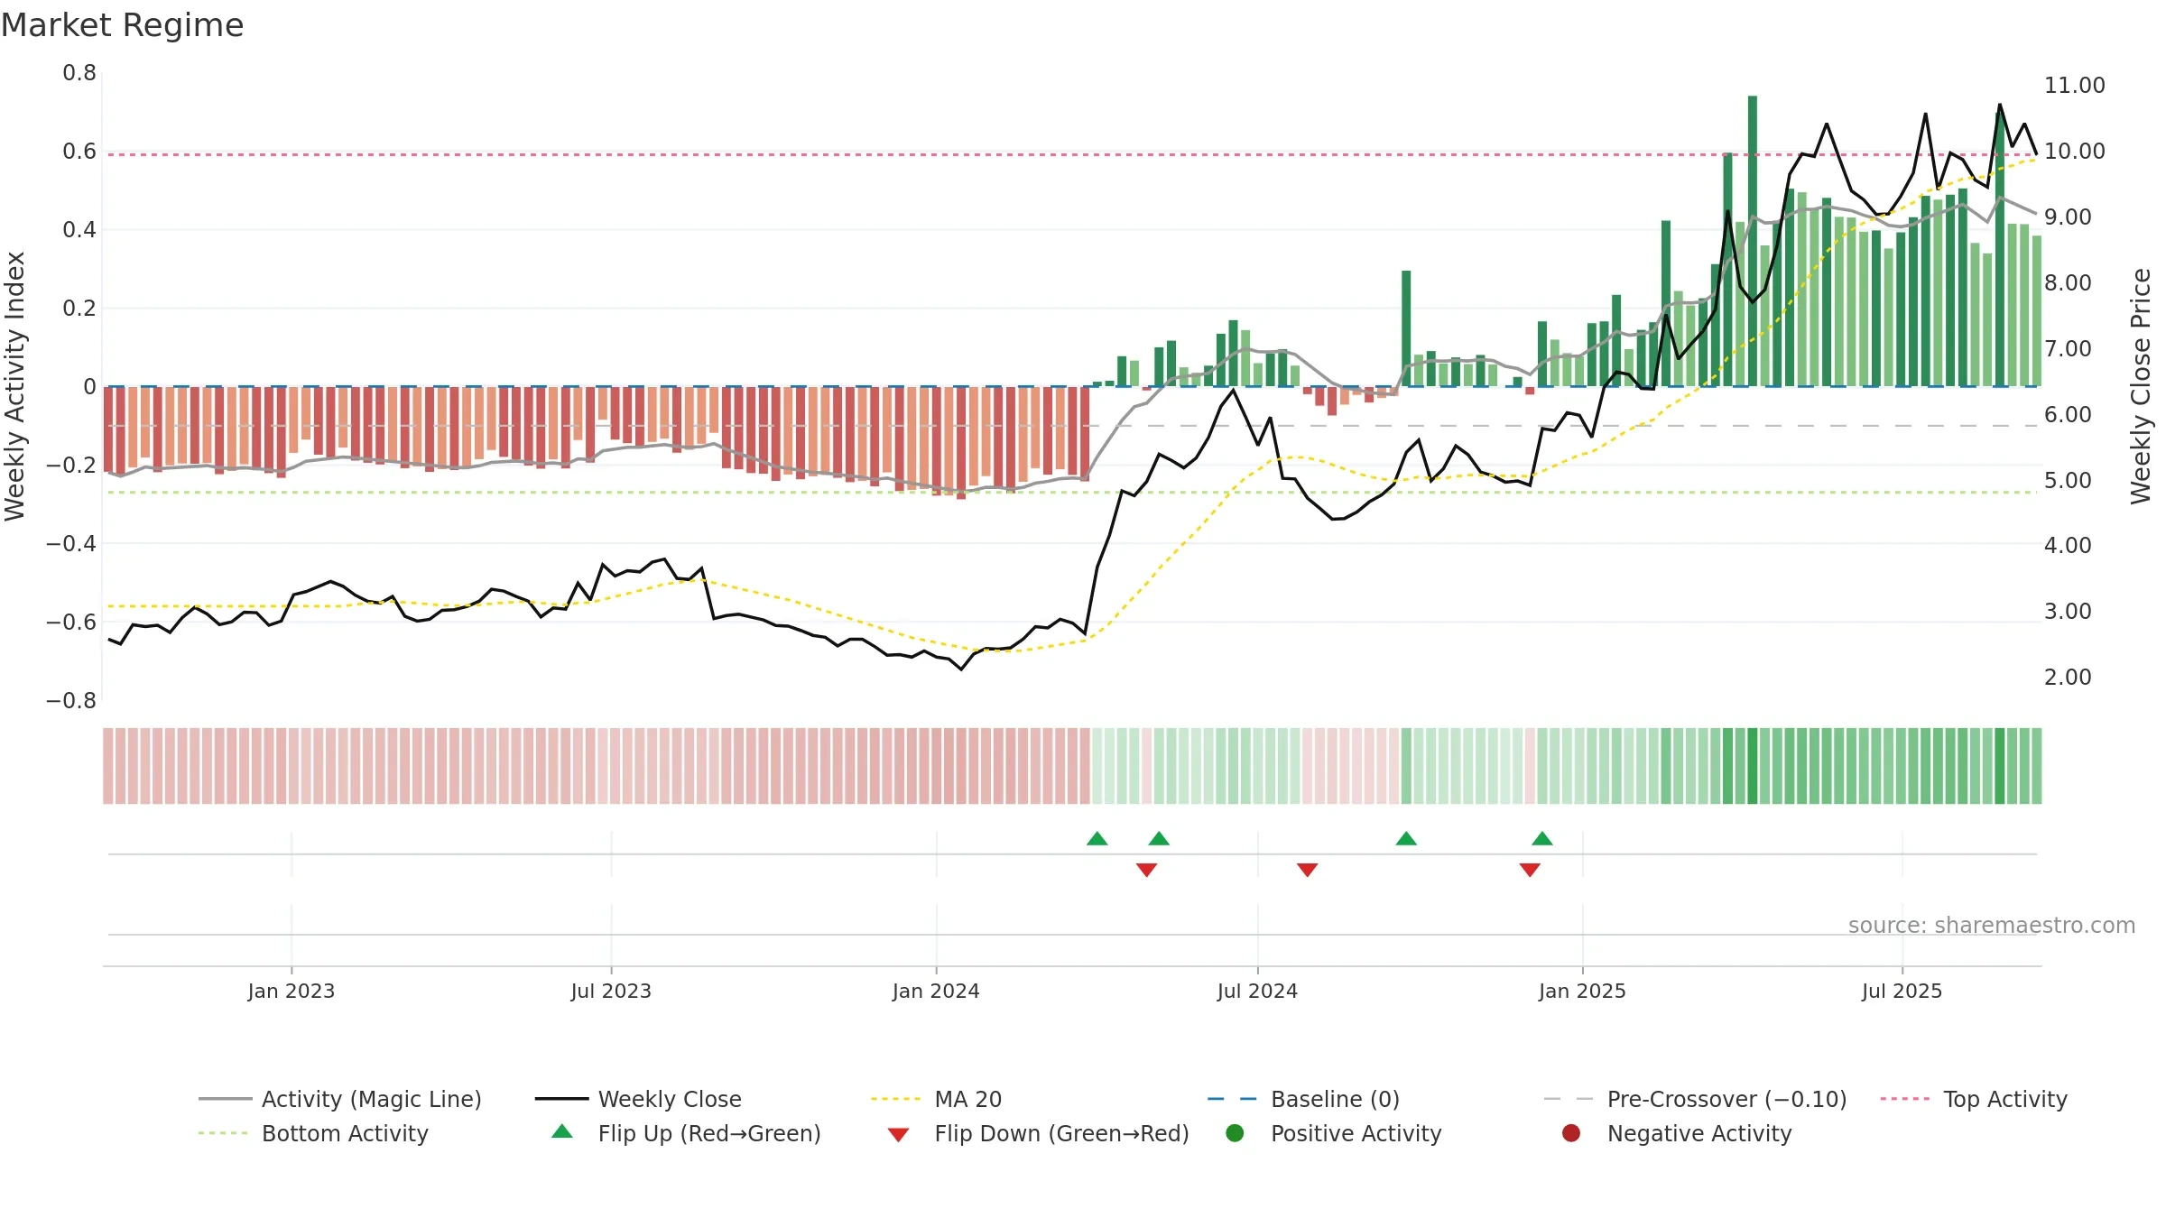This screenshot has width=2166, height=1218.
Task: Click the 0 left axis tick label
Action: [x=89, y=387]
